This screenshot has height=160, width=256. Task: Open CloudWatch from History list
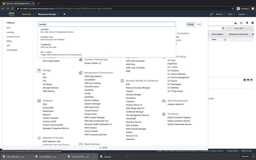coord(12,50)
